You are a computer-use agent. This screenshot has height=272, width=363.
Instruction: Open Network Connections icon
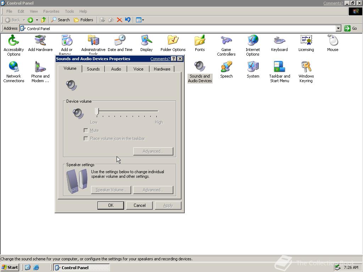[14, 72]
